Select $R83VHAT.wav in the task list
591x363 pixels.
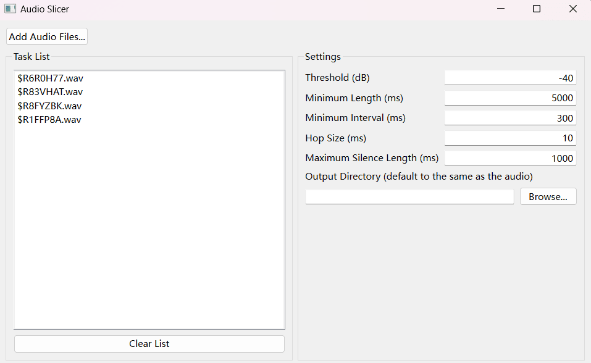[x=50, y=92]
